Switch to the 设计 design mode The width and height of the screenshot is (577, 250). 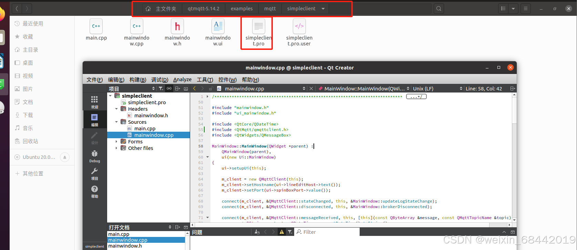94,138
